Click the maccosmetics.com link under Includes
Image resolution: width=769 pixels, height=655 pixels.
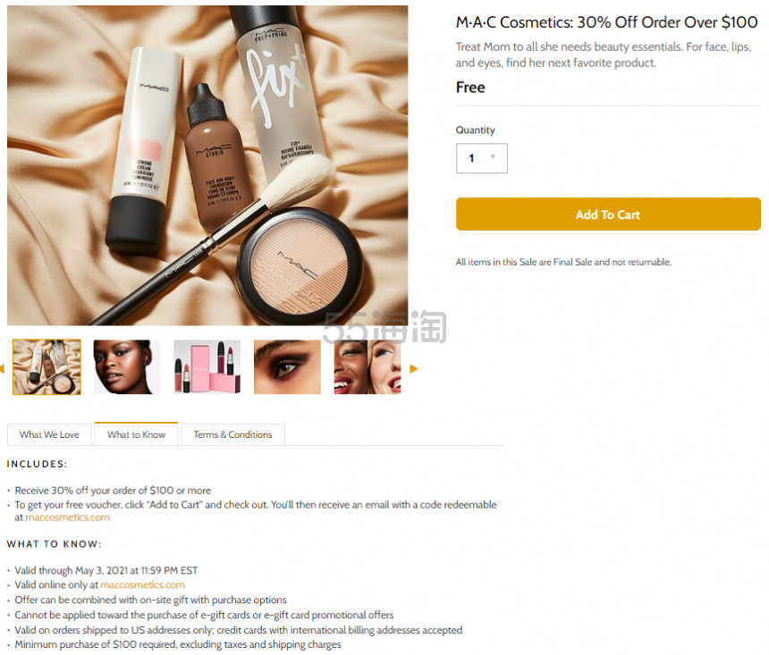pos(68,517)
